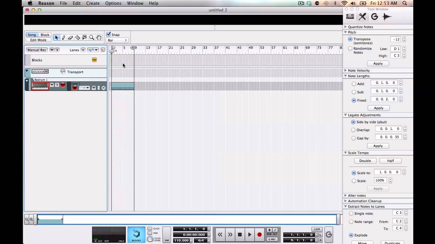
Task: Switch to Block view tab
Action: click(x=45, y=35)
